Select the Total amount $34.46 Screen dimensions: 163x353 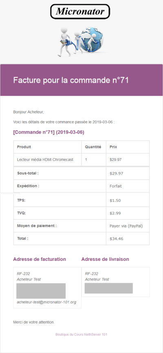click(x=117, y=238)
